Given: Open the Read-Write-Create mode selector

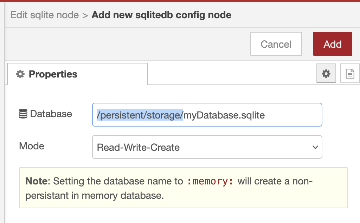Looking at the screenshot, I should pyautogui.click(x=207, y=147).
